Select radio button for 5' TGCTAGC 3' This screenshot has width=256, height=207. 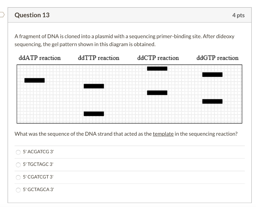18,165
